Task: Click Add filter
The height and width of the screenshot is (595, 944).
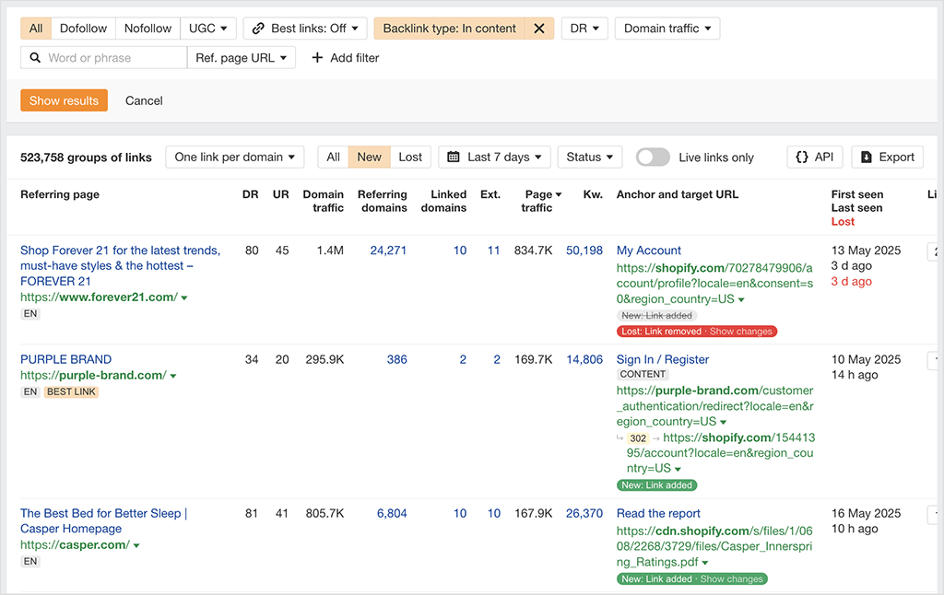Action: point(345,58)
